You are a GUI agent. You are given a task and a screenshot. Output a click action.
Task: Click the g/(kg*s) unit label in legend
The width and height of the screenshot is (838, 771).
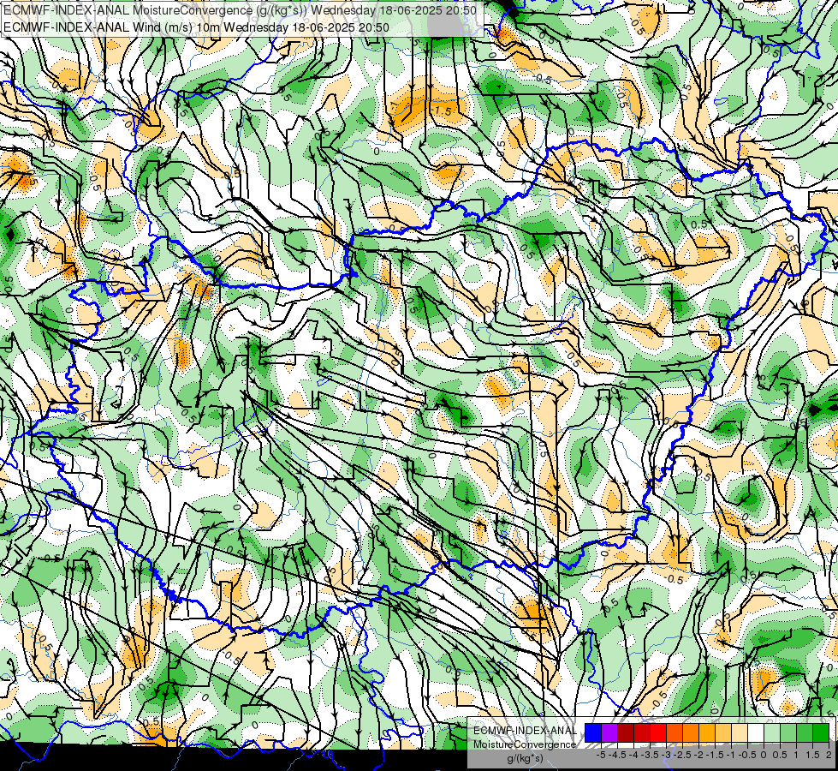526,759
